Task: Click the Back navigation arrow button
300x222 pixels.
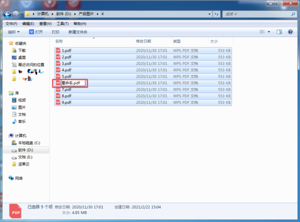Action: (x=7, y=13)
